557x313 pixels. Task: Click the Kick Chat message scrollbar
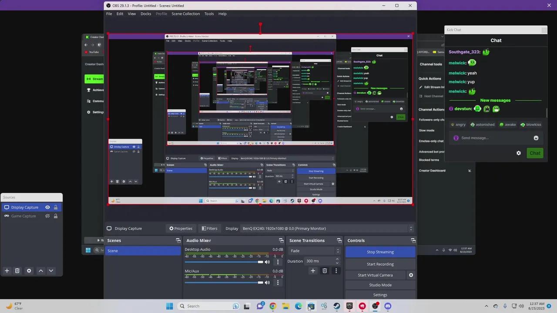547,112
